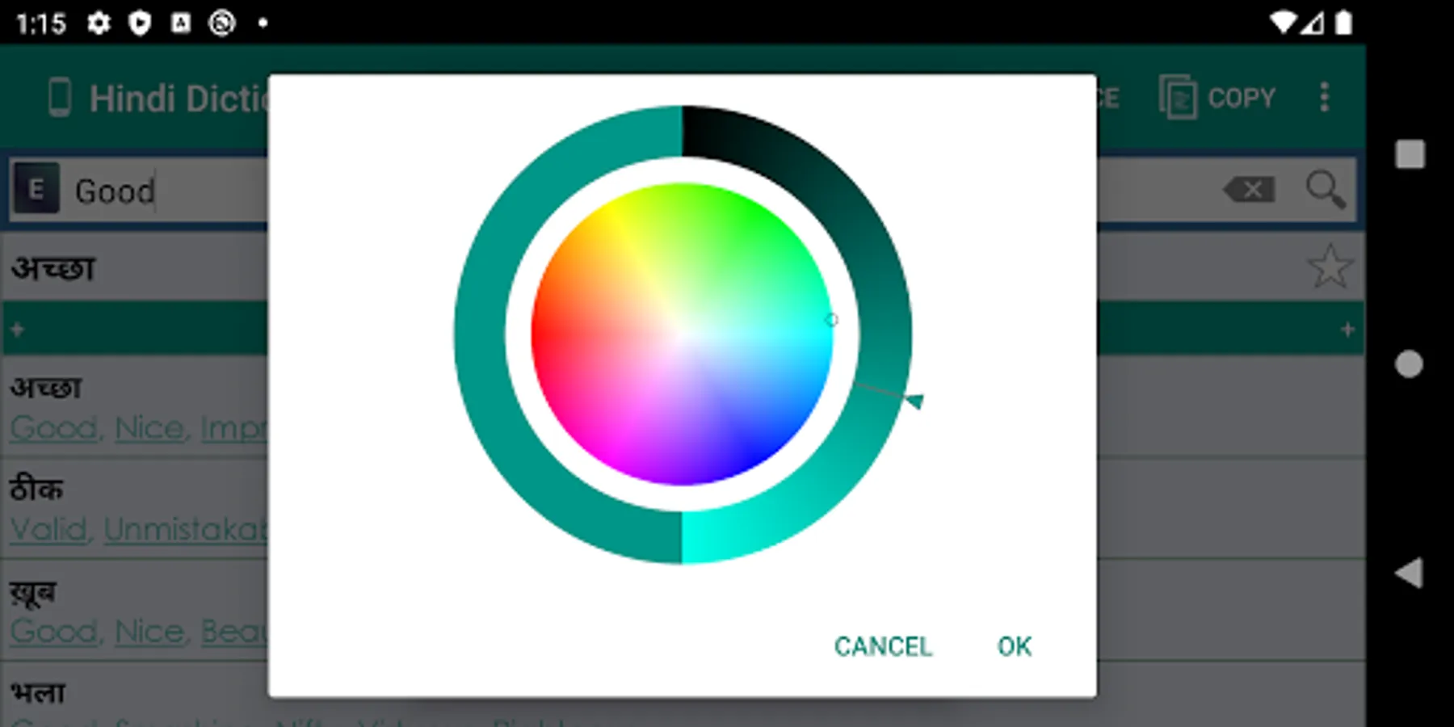Open the 'Nice' link under ख़ूब
The width and height of the screenshot is (1454, 727).
[x=149, y=632]
